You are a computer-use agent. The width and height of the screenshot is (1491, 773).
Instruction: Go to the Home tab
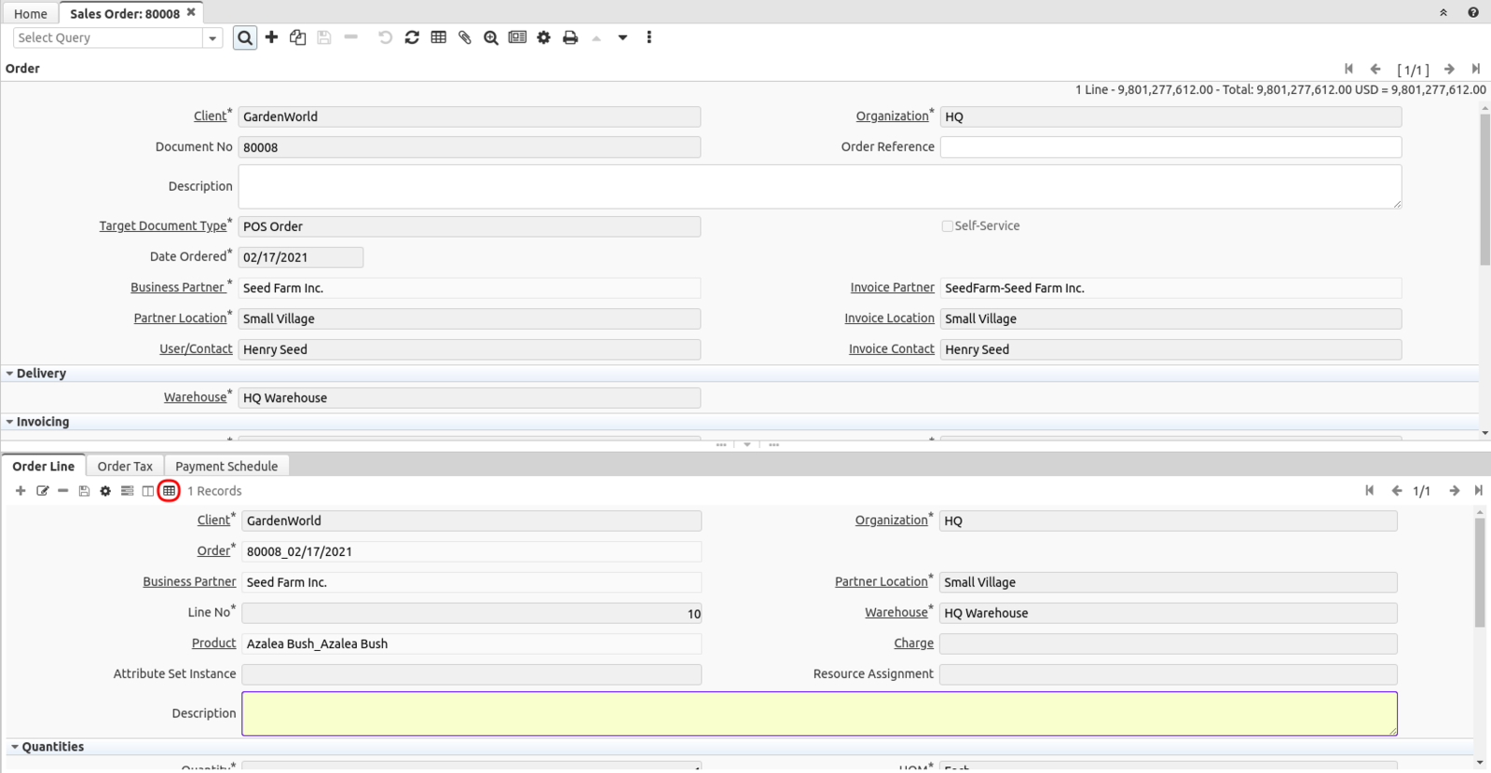[31, 14]
